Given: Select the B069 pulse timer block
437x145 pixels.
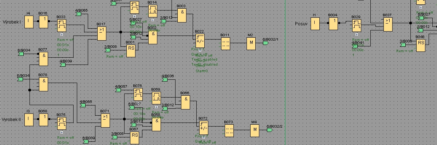Looking at the screenshot, I should click(x=157, y=98).
